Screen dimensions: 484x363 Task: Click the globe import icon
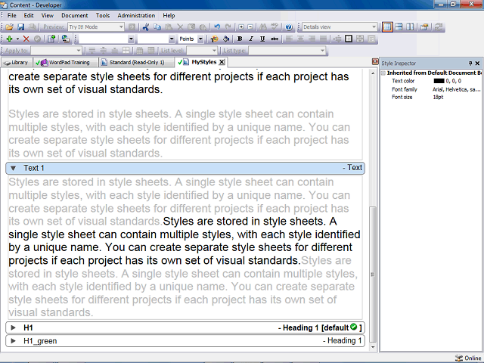tap(66, 39)
